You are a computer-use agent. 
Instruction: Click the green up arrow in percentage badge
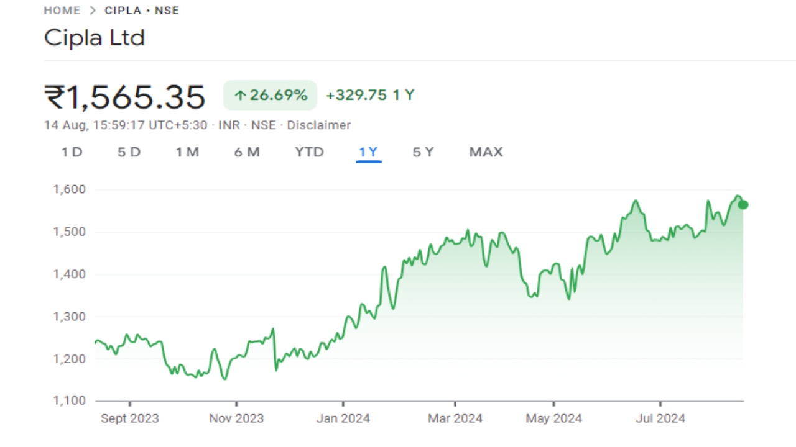click(240, 96)
